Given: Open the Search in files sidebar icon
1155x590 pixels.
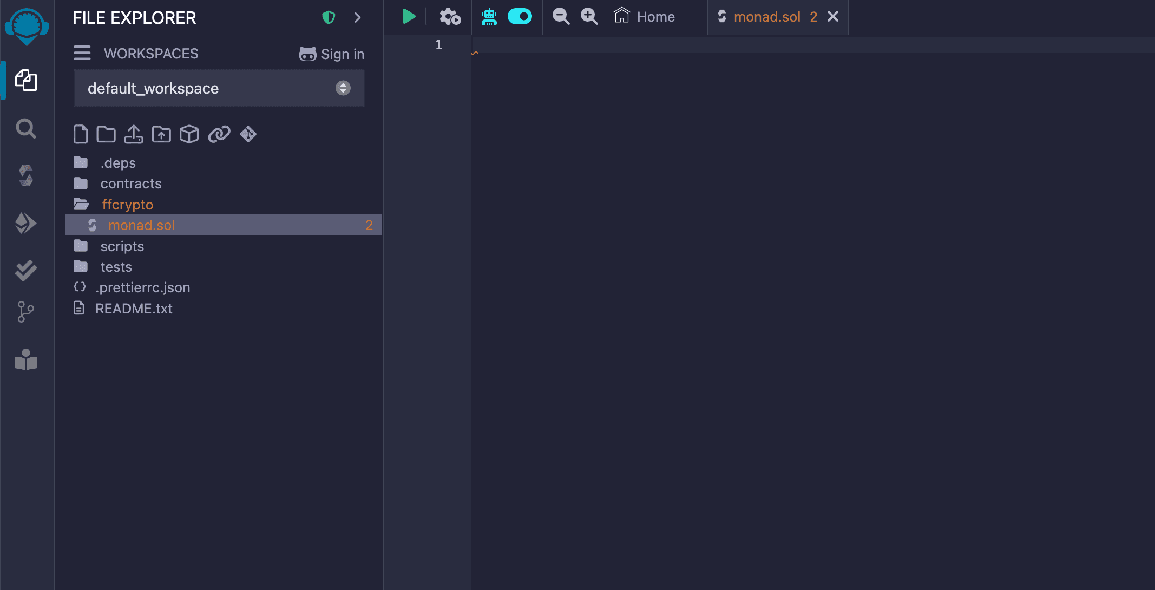Looking at the screenshot, I should [26, 129].
